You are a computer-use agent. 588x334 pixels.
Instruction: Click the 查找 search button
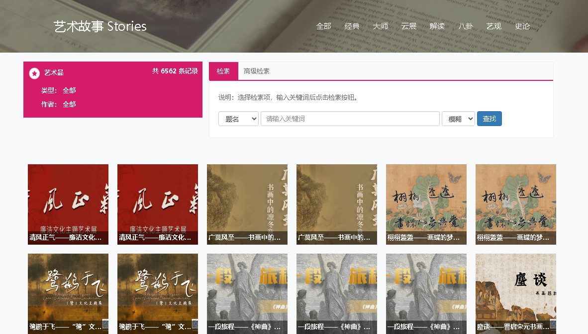pyautogui.click(x=490, y=119)
